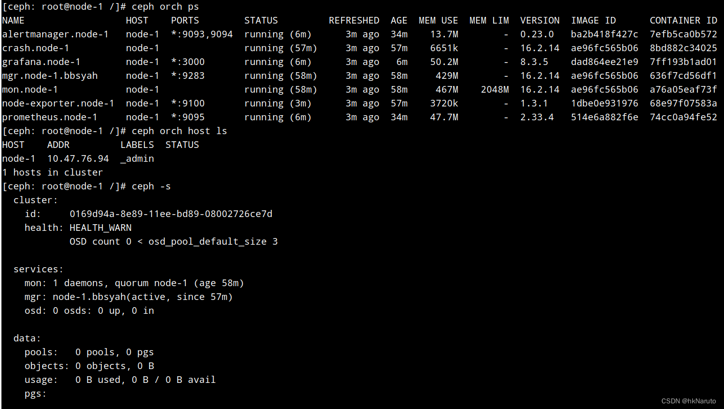The width and height of the screenshot is (724, 409).
Task: Click grafana port *:3000
Action: tap(188, 62)
